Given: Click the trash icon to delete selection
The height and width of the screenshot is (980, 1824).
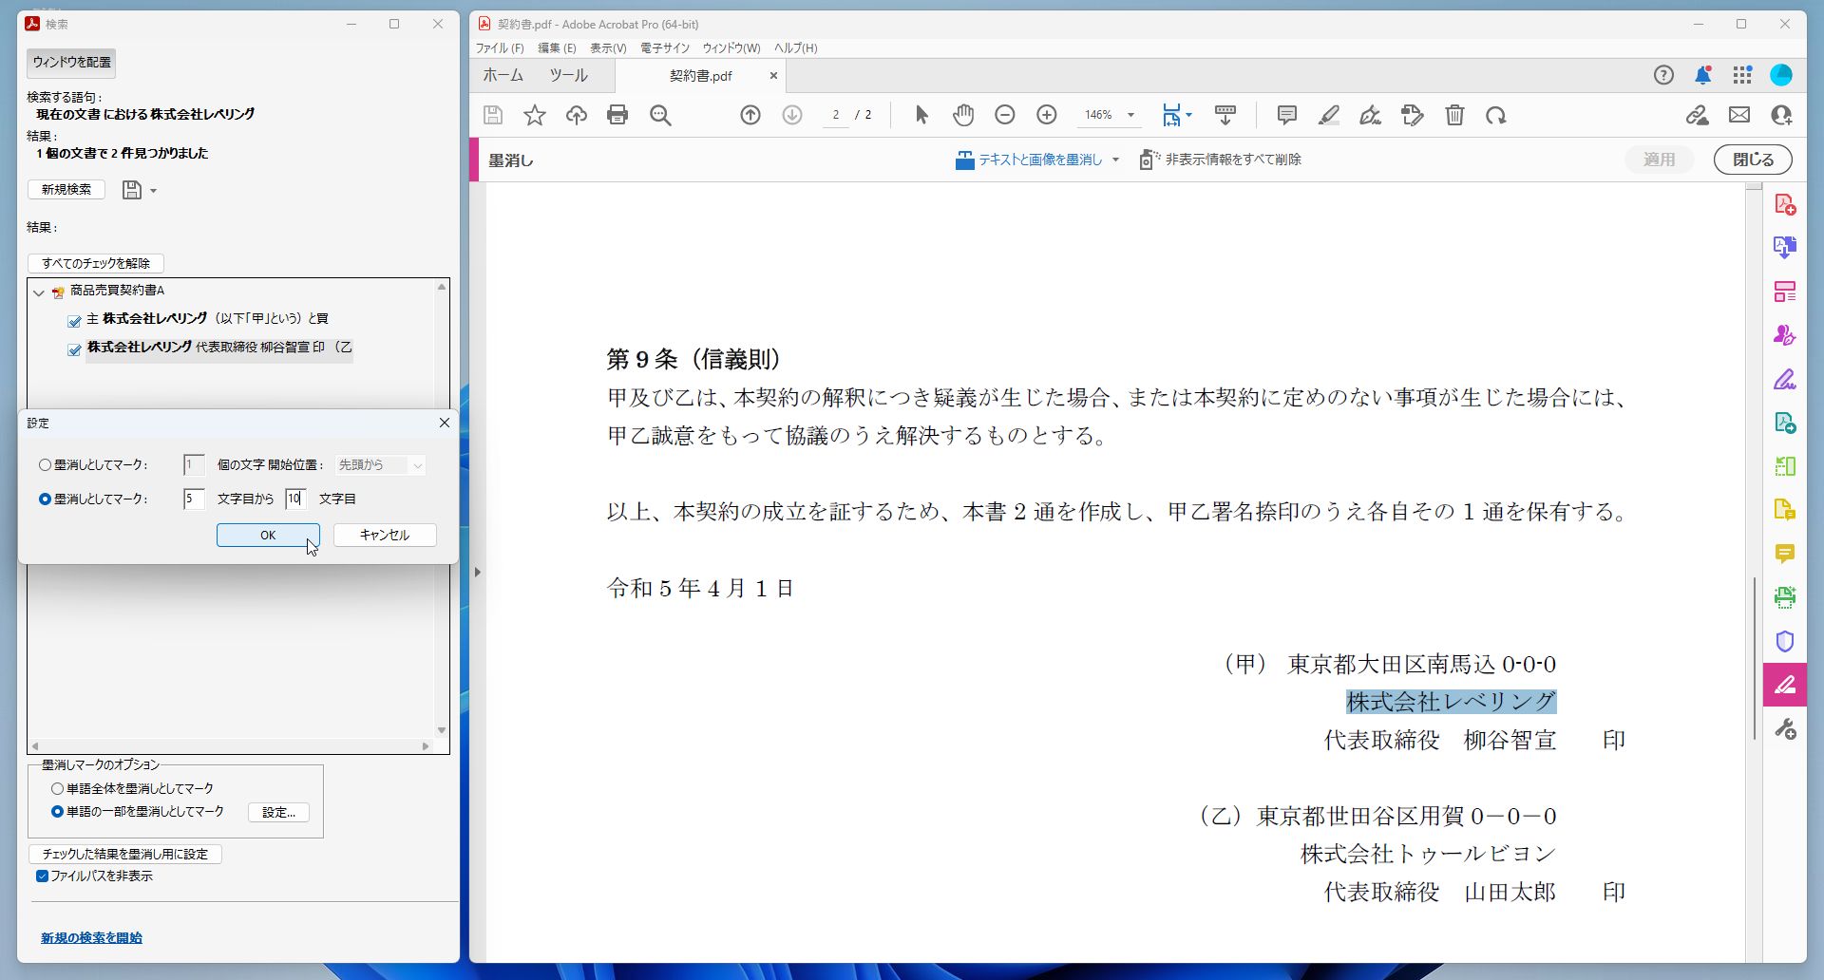Looking at the screenshot, I should point(1453,114).
